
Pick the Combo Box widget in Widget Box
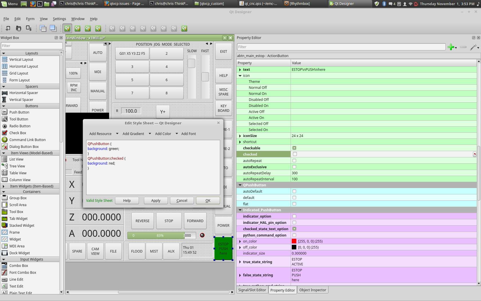pyautogui.click(x=19, y=265)
